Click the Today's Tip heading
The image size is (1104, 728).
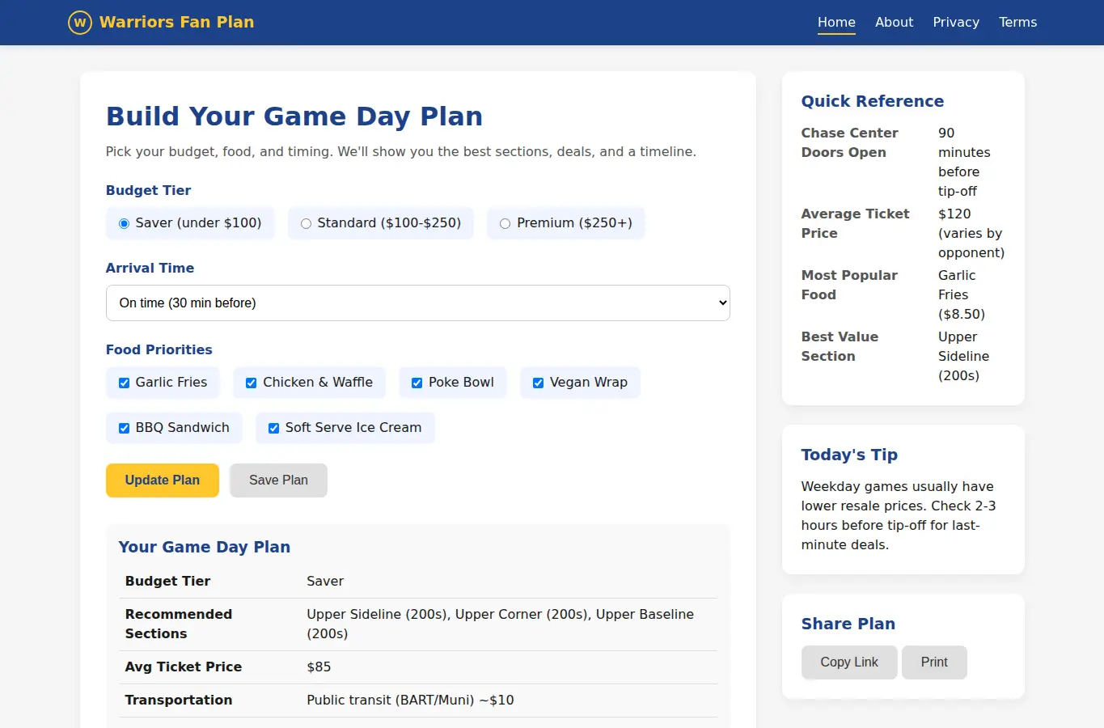[849, 455]
